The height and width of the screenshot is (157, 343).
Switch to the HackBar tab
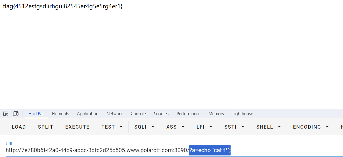pos(36,113)
